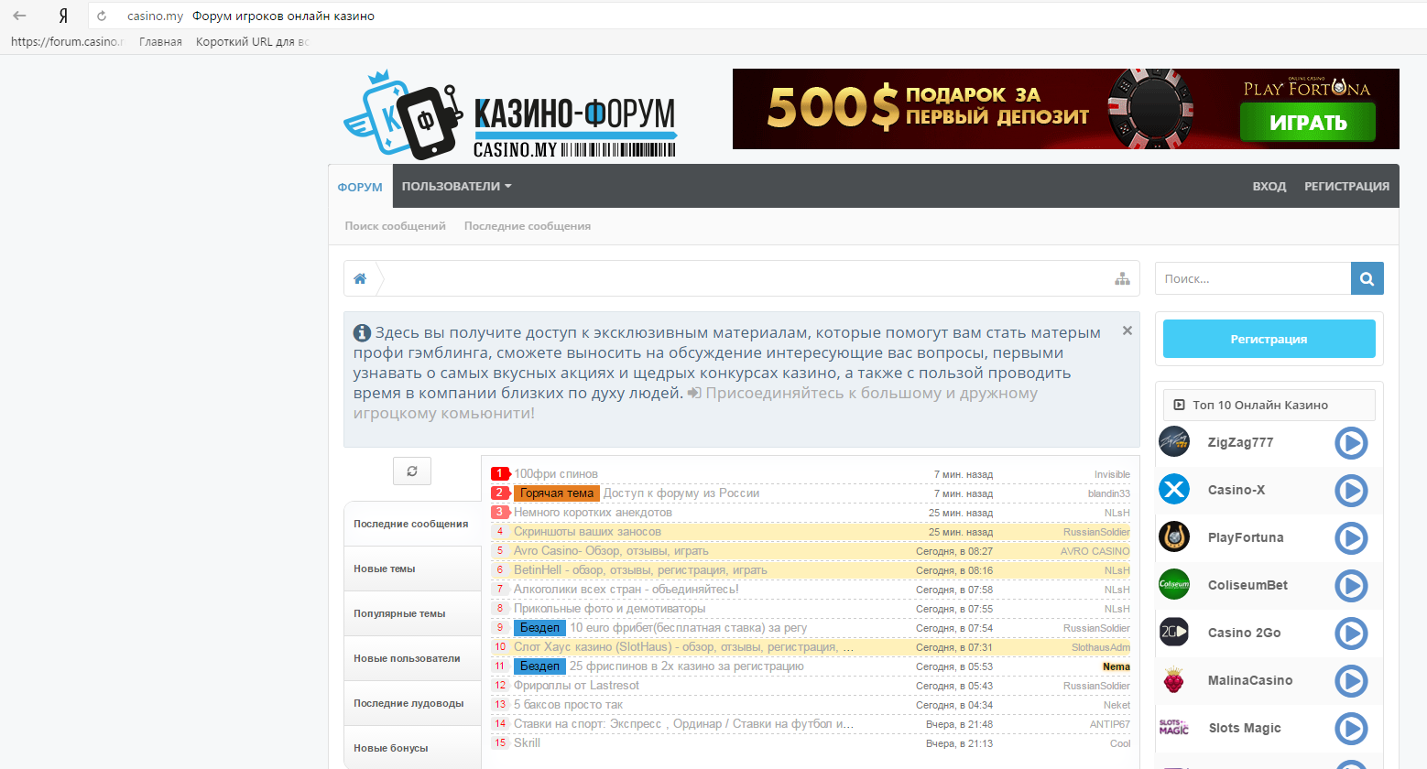The width and height of the screenshot is (1427, 769).
Task: Click the play arrow next to Casino 2Go
Action: [1351, 634]
